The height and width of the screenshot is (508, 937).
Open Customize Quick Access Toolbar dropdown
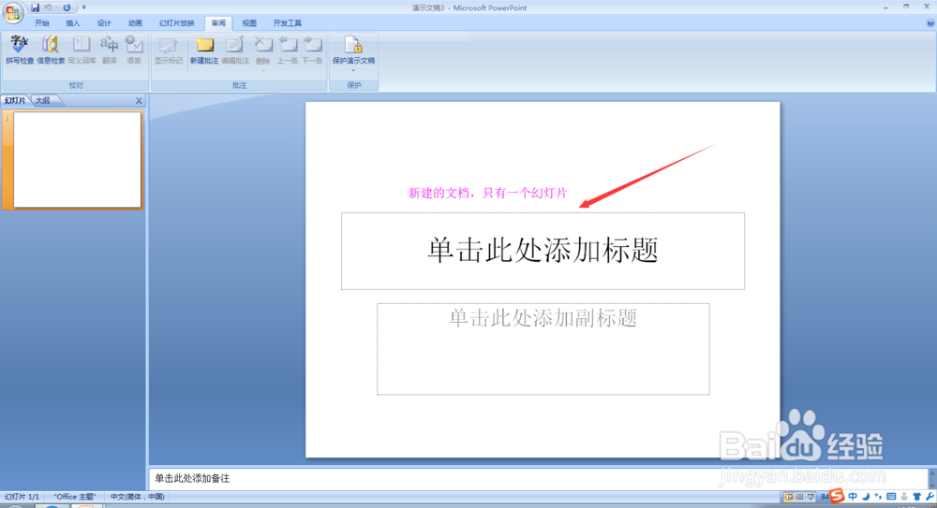point(83,7)
